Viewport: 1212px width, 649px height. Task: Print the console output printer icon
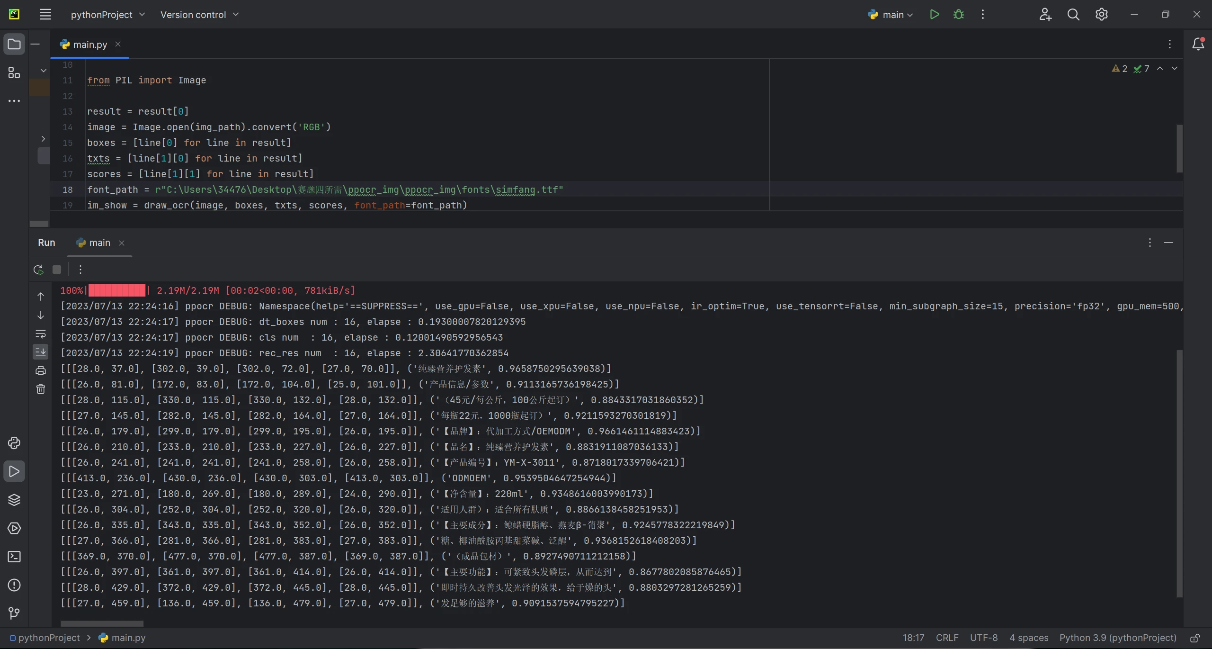click(x=41, y=370)
